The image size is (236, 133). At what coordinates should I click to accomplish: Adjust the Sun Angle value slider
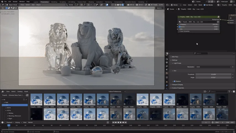[x=213, y=78]
